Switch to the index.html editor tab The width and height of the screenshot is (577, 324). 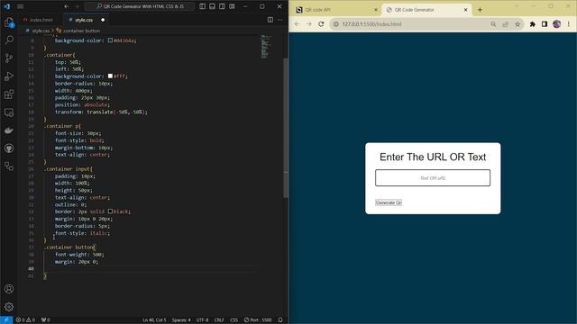point(38,20)
